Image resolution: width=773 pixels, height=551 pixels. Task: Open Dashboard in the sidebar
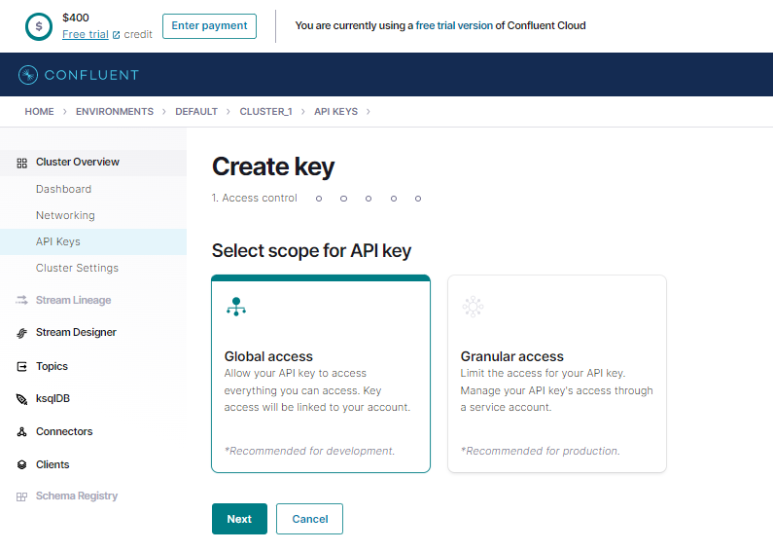coord(63,189)
